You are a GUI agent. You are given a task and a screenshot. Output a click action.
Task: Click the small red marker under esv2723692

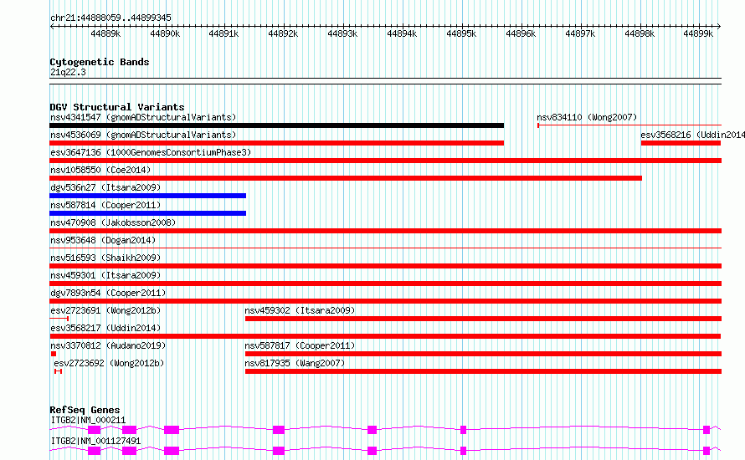(58, 371)
